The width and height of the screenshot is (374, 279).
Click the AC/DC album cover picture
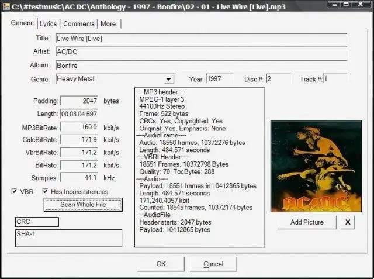click(x=316, y=166)
